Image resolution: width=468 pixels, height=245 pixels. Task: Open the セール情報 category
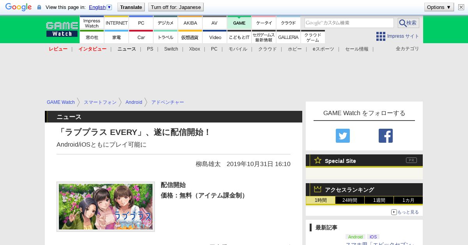[357, 49]
